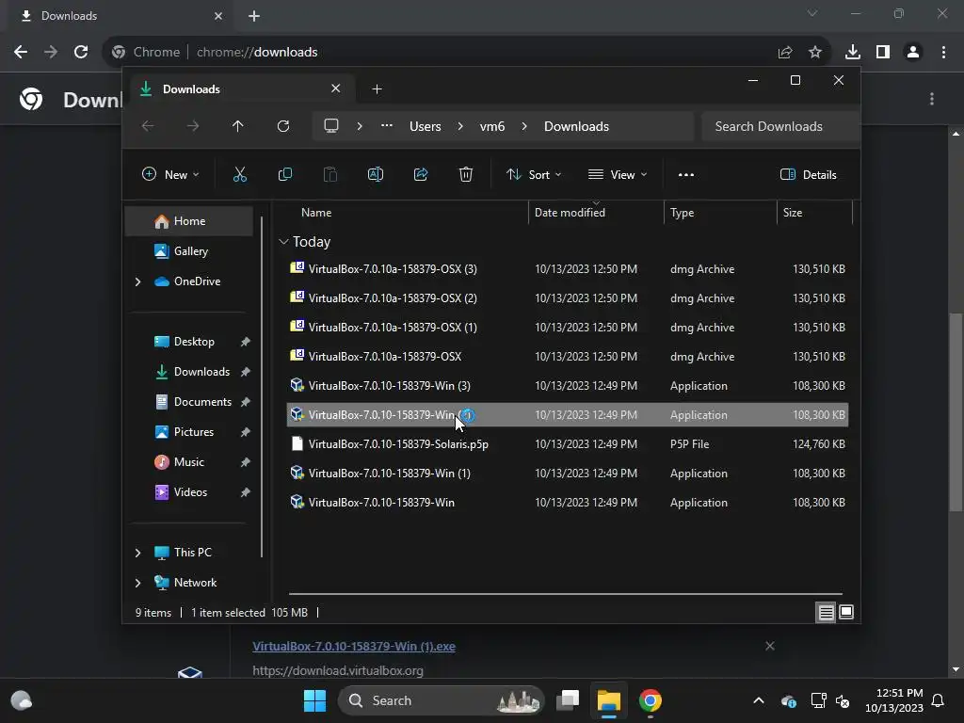Click the Cut scissors icon in Explorer toolbar
964x723 pixels.
tap(240, 174)
